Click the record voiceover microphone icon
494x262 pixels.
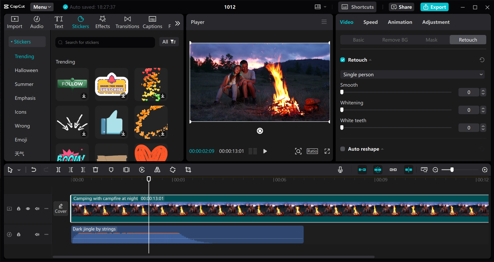click(340, 170)
